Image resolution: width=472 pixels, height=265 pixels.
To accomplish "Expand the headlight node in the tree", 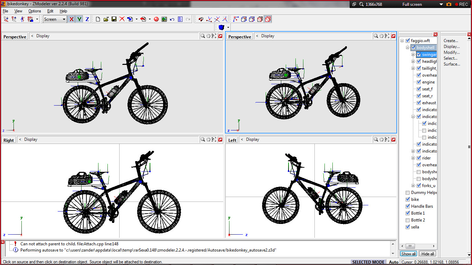I will click(x=413, y=61).
